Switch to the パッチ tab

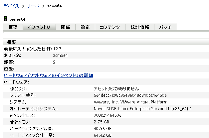[165, 27]
